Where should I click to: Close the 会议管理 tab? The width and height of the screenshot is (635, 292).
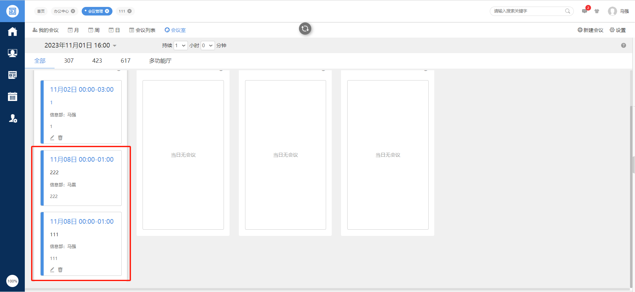coord(107,11)
